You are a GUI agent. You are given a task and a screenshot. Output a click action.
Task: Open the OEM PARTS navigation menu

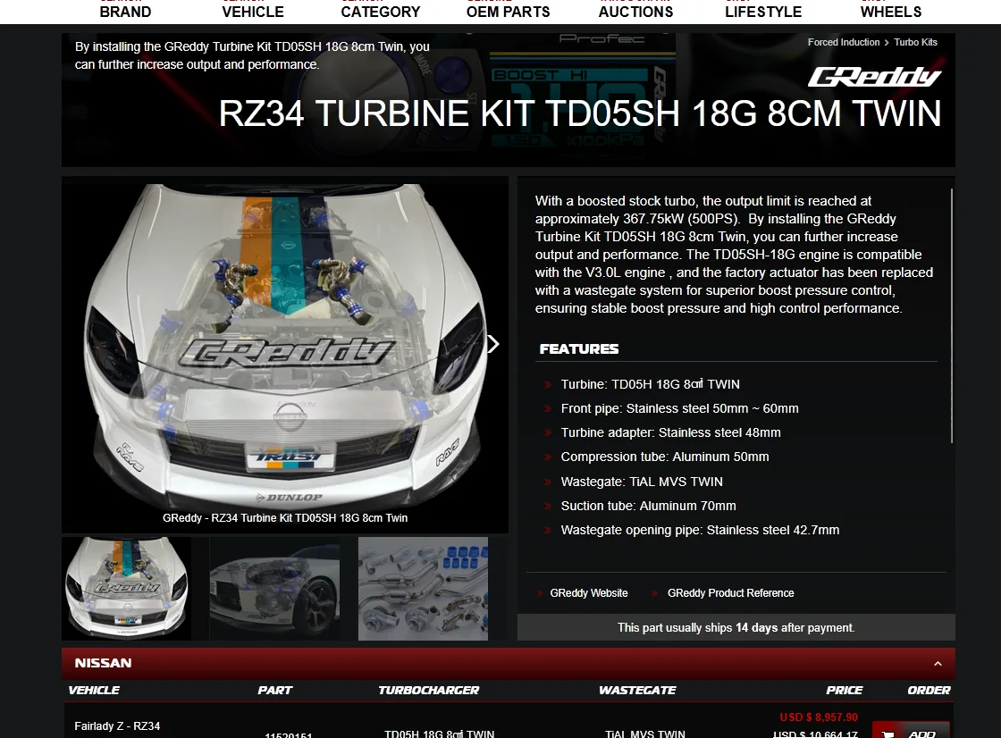click(x=509, y=12)
